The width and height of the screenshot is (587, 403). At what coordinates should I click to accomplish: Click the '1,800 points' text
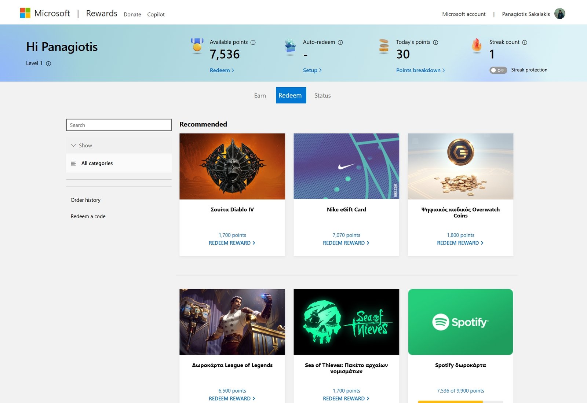(x=460, y=235)
